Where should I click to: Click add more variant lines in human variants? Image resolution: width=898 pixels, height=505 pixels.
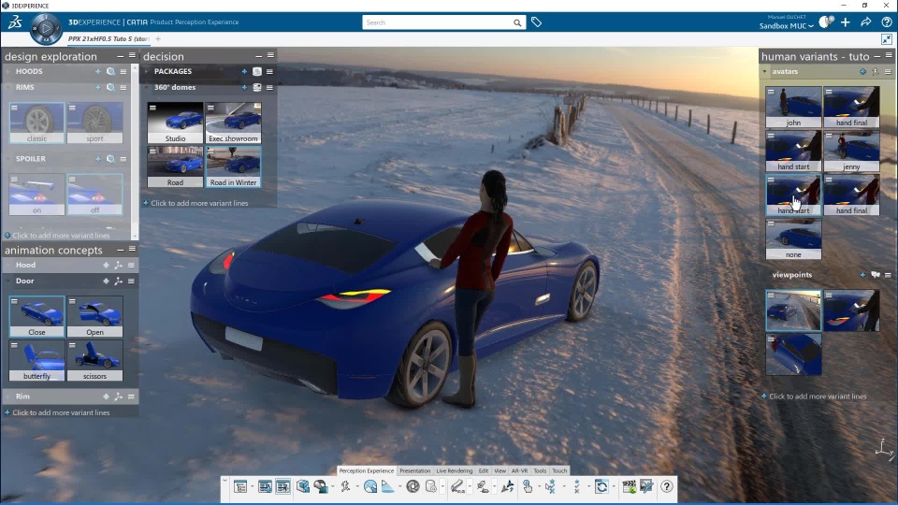click(814, 397)
